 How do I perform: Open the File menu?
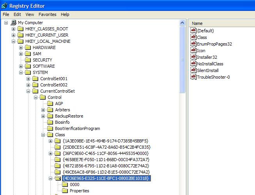tap(6, 14)
